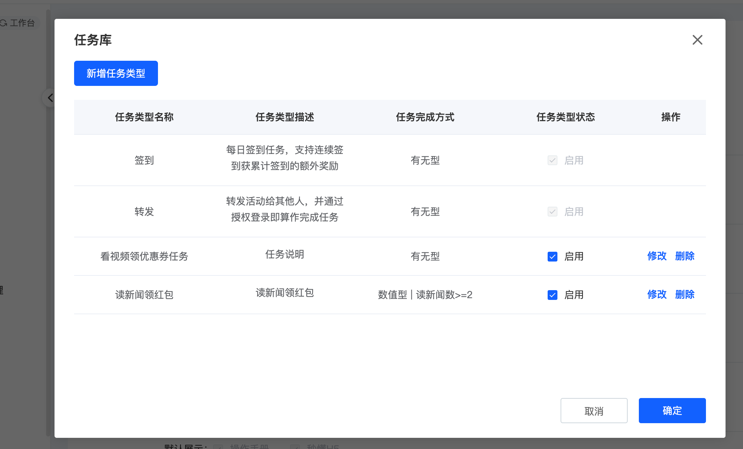Click 有无型 cell in 签到 row
743x449 pixels.
tap(425, 160)
